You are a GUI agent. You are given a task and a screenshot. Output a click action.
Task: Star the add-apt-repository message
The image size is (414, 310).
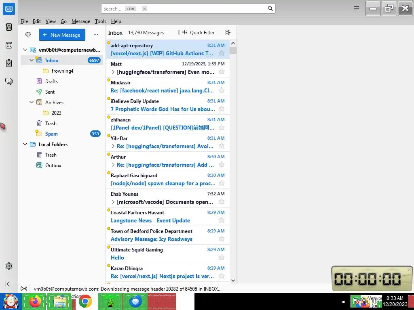pyautogui.click(x=222, y=53)
